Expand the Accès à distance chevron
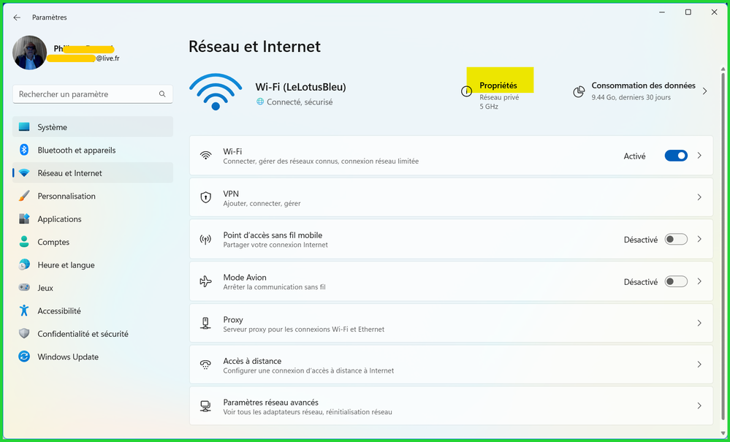 [x=699, y=365]
